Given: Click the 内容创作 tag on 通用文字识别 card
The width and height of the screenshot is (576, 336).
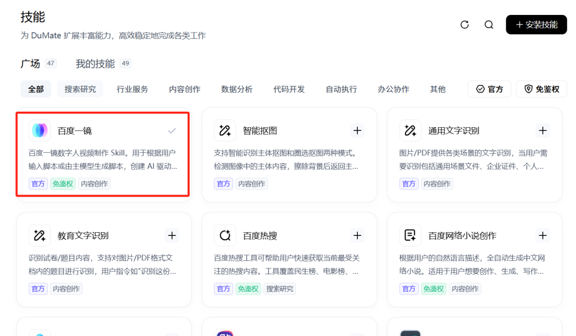Looking at the screenshot, I should [x=437, y=184].
